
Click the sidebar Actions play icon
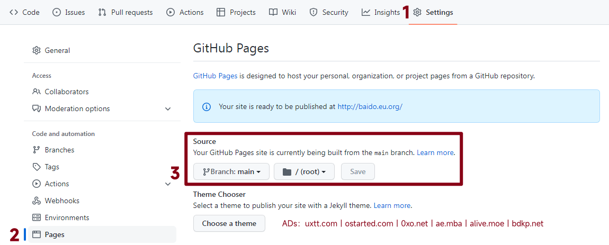tap(36, 184)
